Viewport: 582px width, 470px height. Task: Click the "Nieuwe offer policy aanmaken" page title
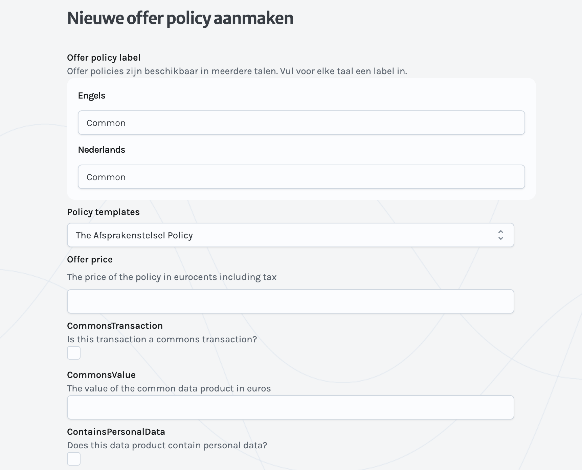[180, 18]
